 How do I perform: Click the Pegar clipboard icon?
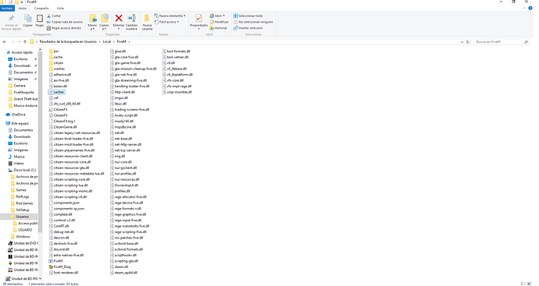pyautogui.click(x=40, y=18)
